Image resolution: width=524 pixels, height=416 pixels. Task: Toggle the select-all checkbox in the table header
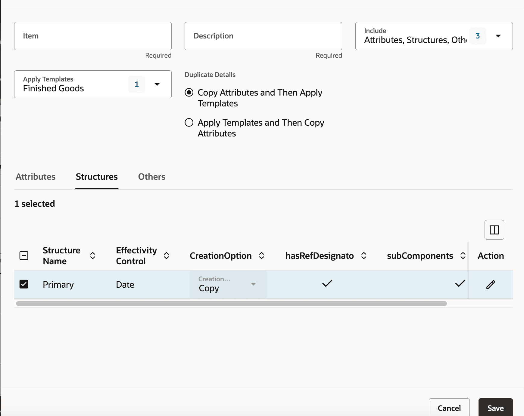tap(24, 255)
